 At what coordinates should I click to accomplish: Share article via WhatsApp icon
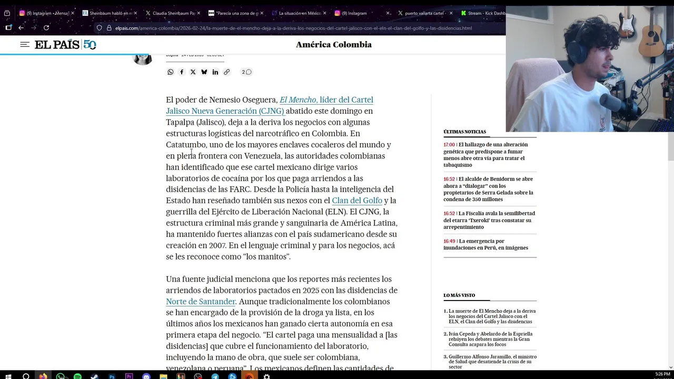171,72
